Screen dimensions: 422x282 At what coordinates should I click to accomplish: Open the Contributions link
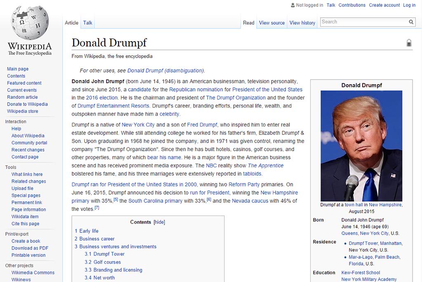352,5
